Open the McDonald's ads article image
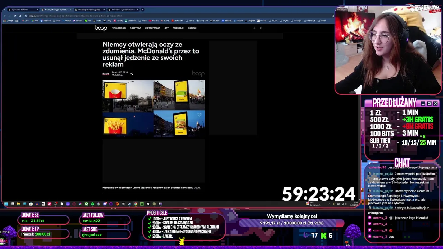The width and height of the screenshot is (443, 249). point(153,109)
